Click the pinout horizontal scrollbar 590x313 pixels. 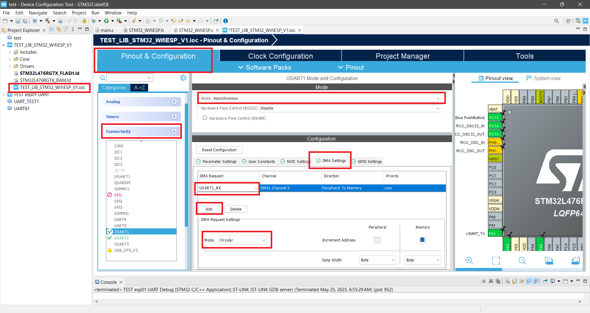tap(479, 269)
